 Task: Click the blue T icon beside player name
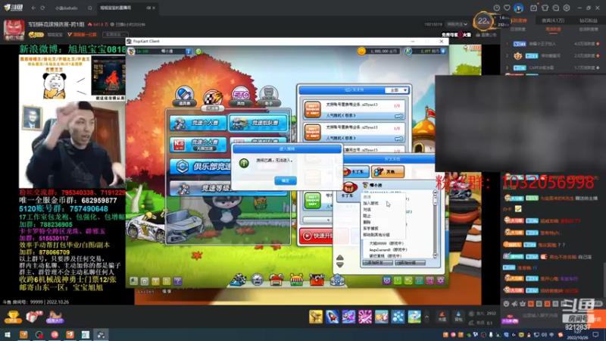tap(188, 51)
